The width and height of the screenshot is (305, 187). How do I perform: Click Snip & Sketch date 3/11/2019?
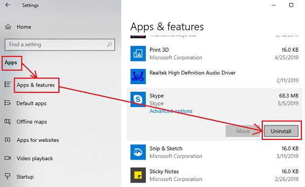click(287, 156)
